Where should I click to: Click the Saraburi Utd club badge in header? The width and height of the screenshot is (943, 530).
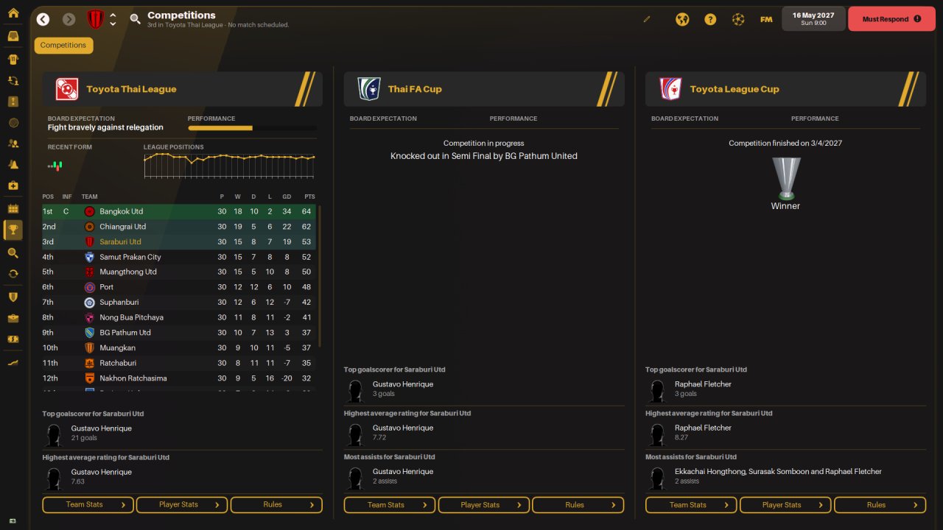95,19
